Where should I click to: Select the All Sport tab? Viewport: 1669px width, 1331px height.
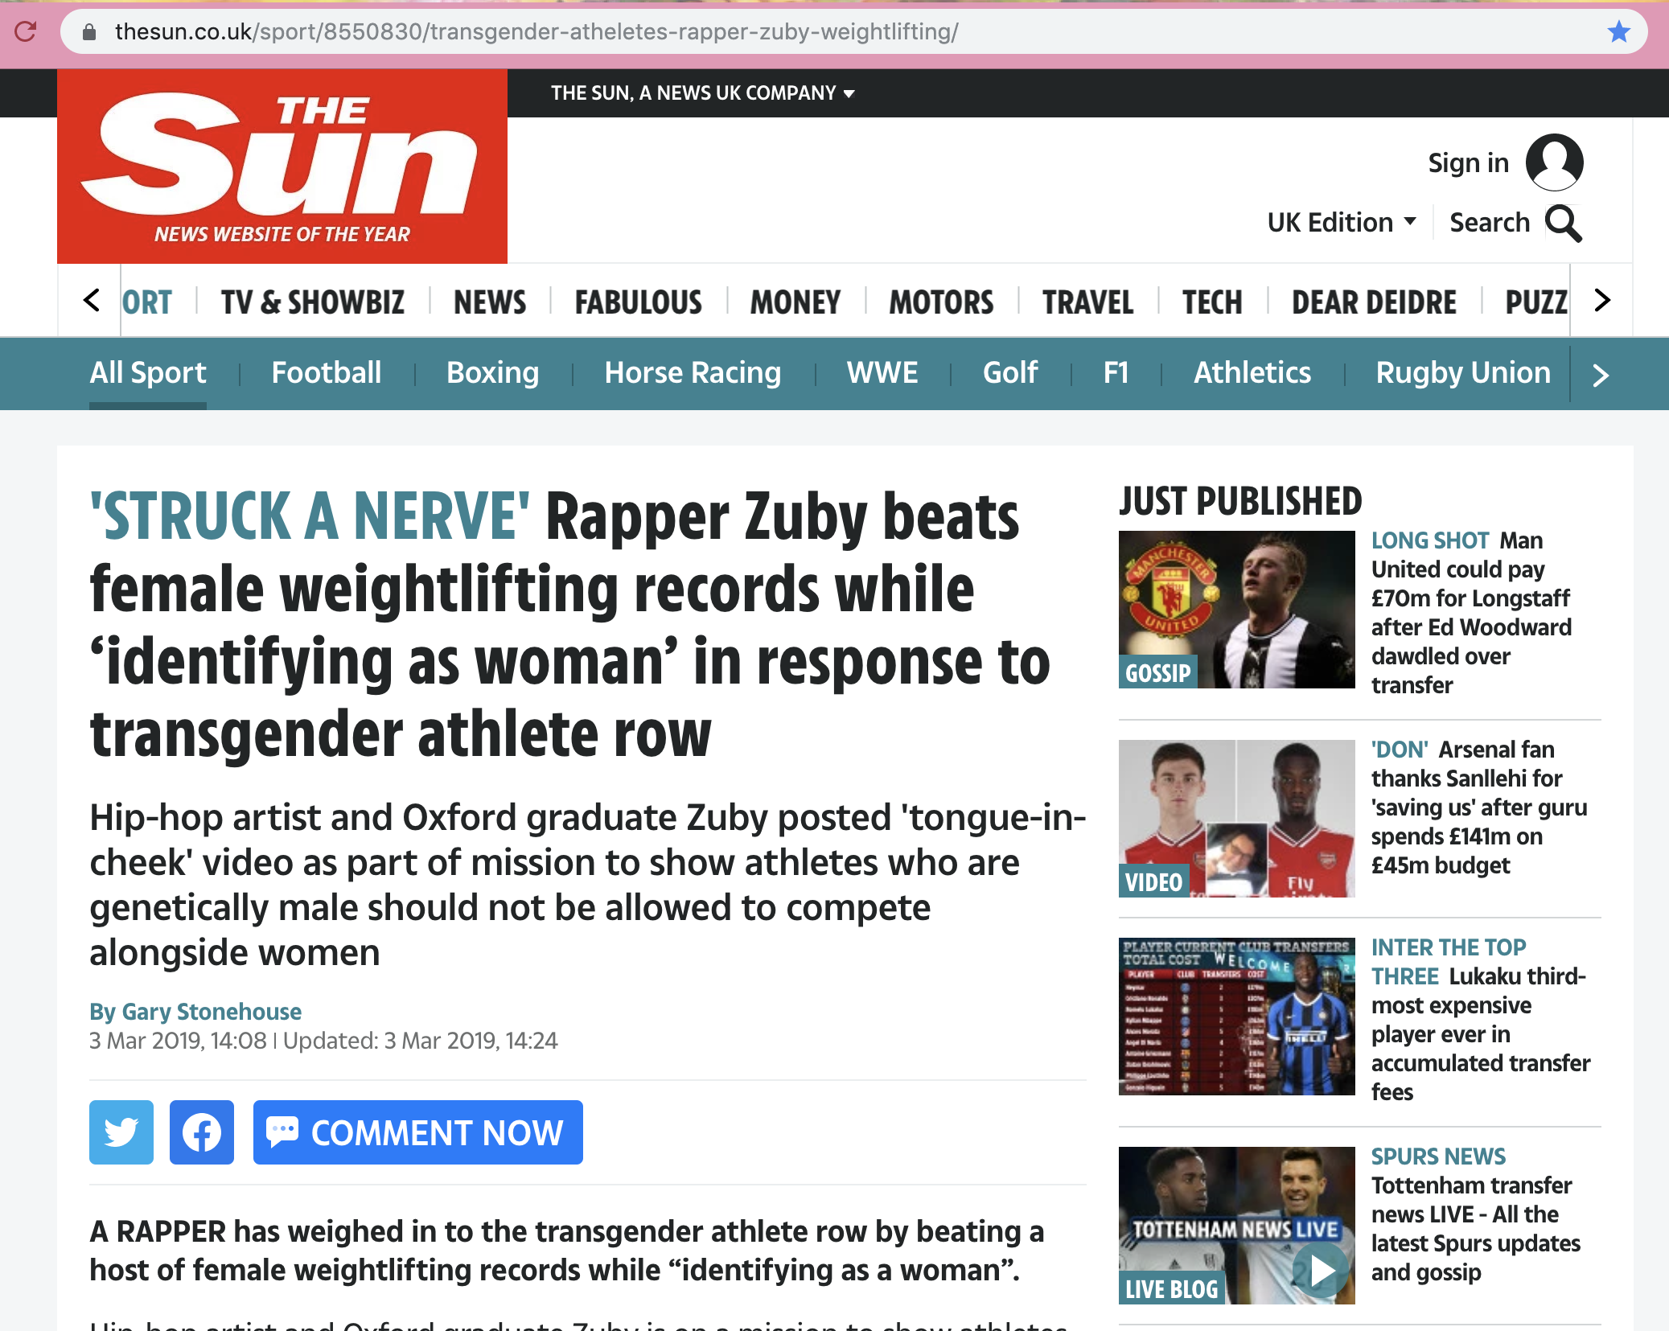148,373
